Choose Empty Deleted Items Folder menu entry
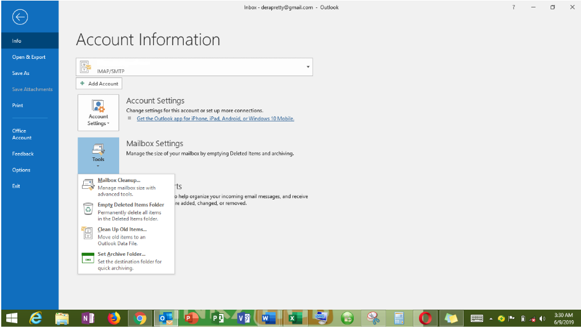The width and height of the screenshot is (581, 327). pyautogui.click(x=126, y=211)
